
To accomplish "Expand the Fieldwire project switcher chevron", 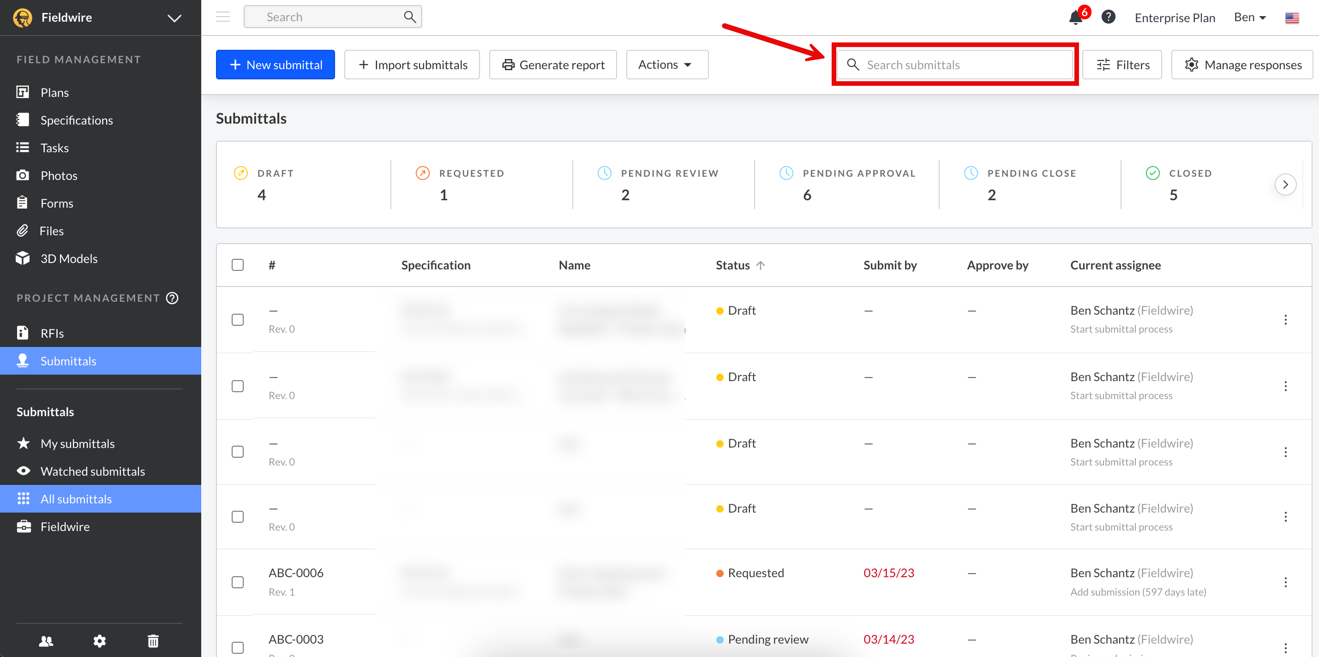I will click(174, 18).
